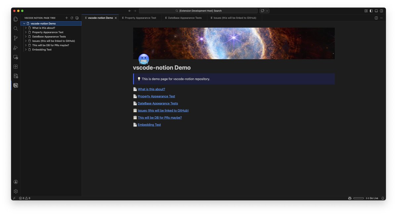
Task: Open the editor More Actions ellipsis
Action: coord(381,18)
